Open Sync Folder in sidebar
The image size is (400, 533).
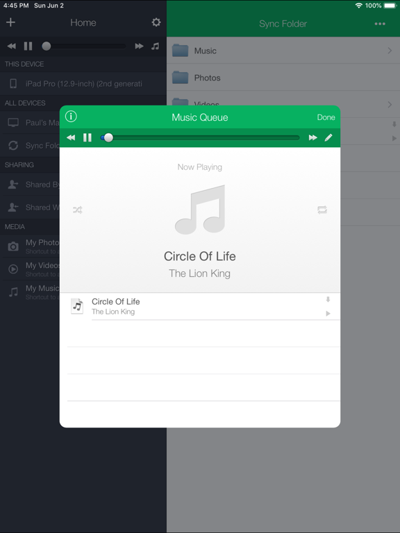coord(30,146)
